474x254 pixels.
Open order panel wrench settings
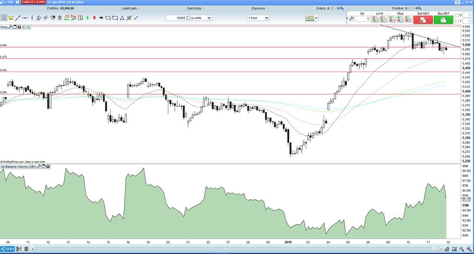(x=351, y=18)
